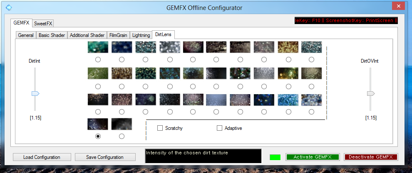
Task: Click the starry dark texture above selected radio
Action: tap(98, 124)
